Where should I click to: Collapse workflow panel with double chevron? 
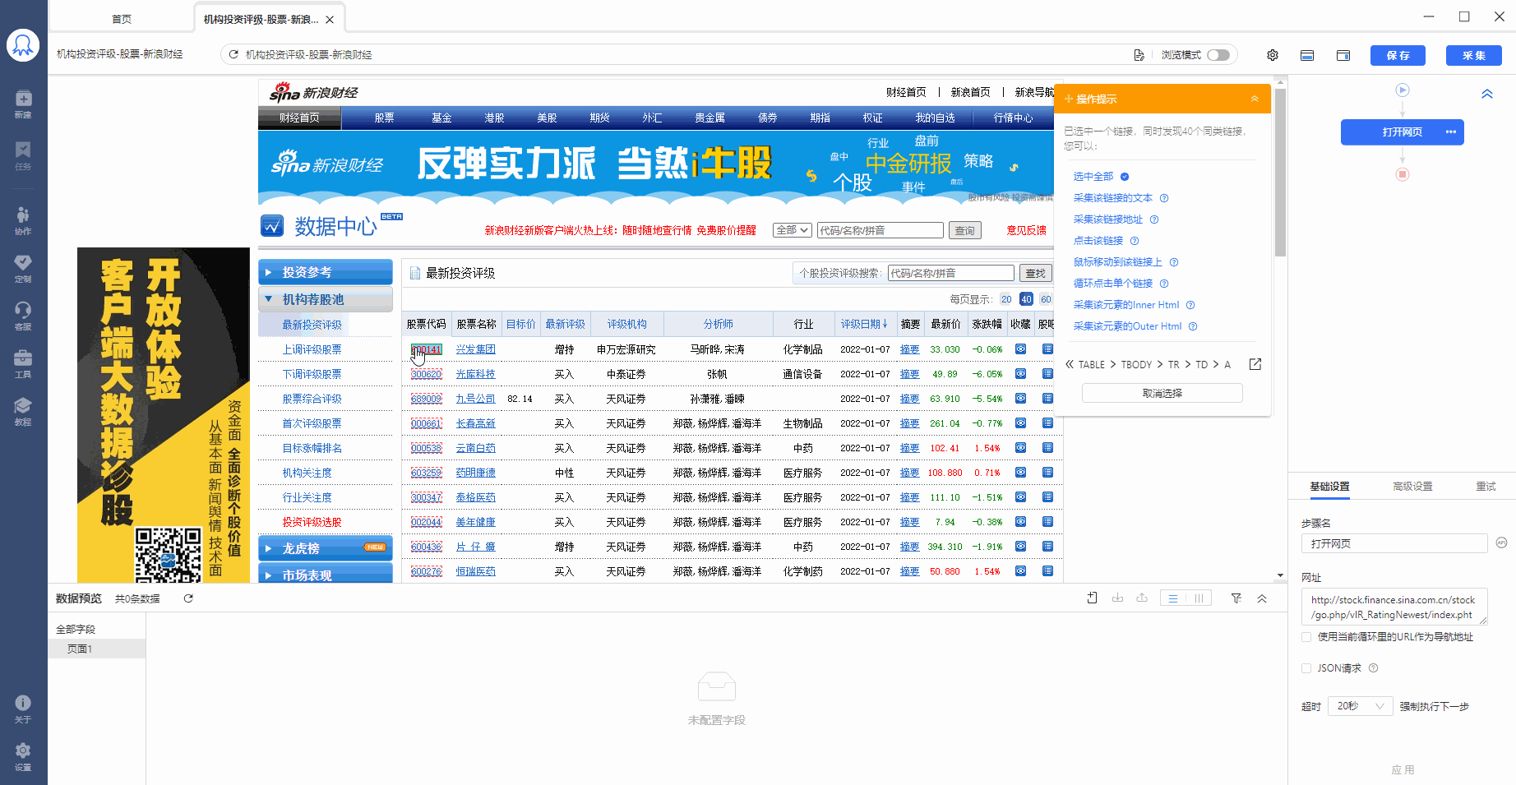(x=1487, y=94)
